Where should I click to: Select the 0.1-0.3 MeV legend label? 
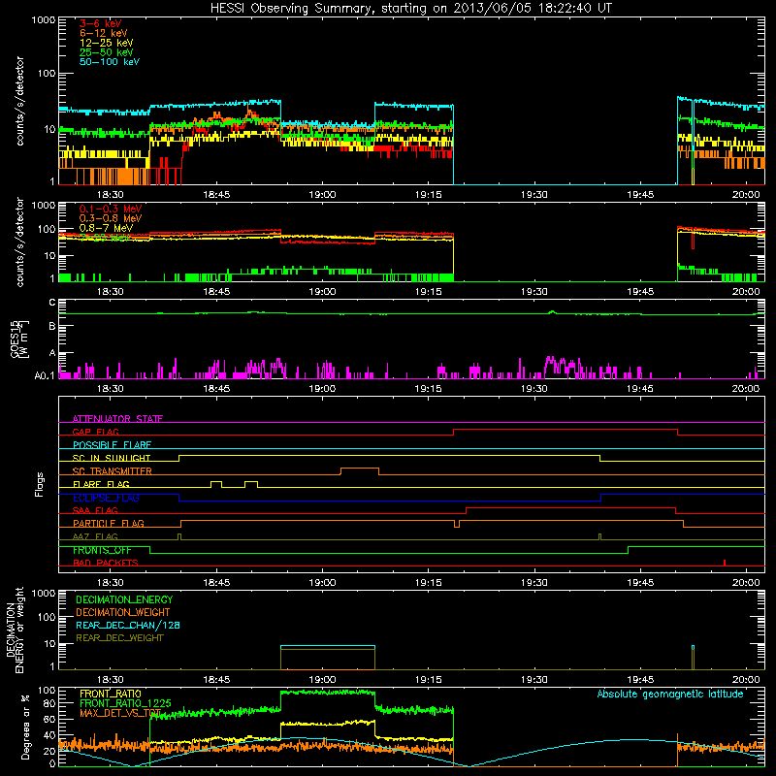click(x=111, y=209)
